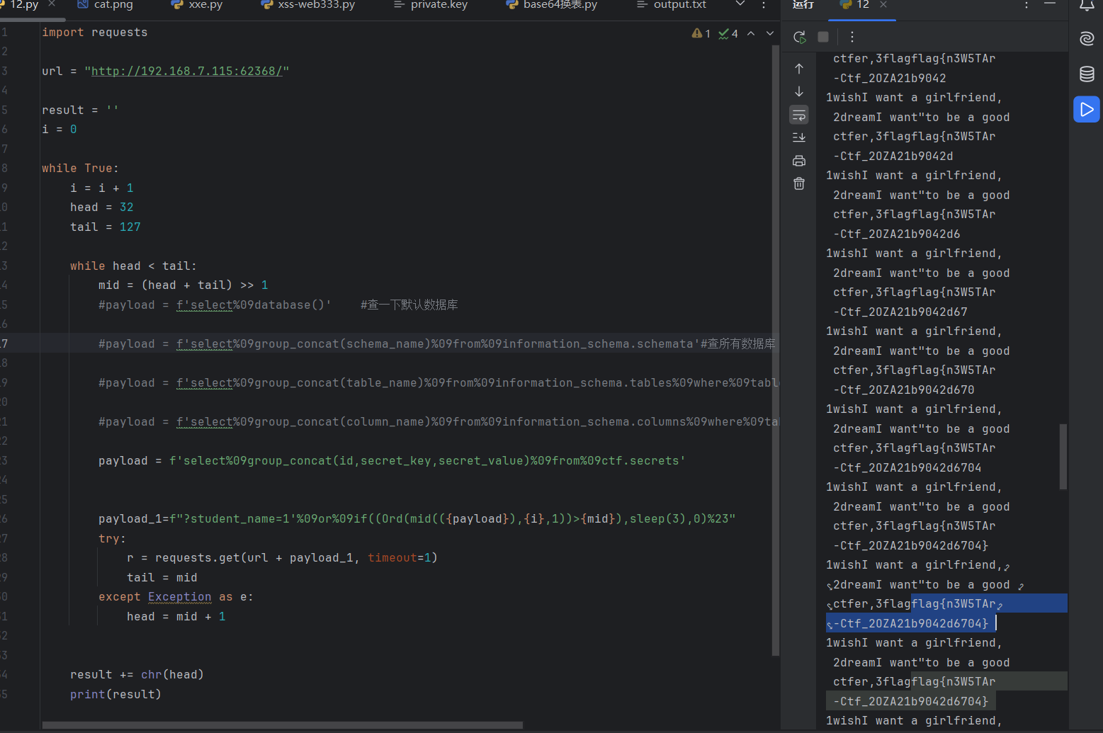The width and height of the screenshot is (1103, 733).
Task: Click the 'import requests' line
Action: pyautogui.click(x=95, y=33)
